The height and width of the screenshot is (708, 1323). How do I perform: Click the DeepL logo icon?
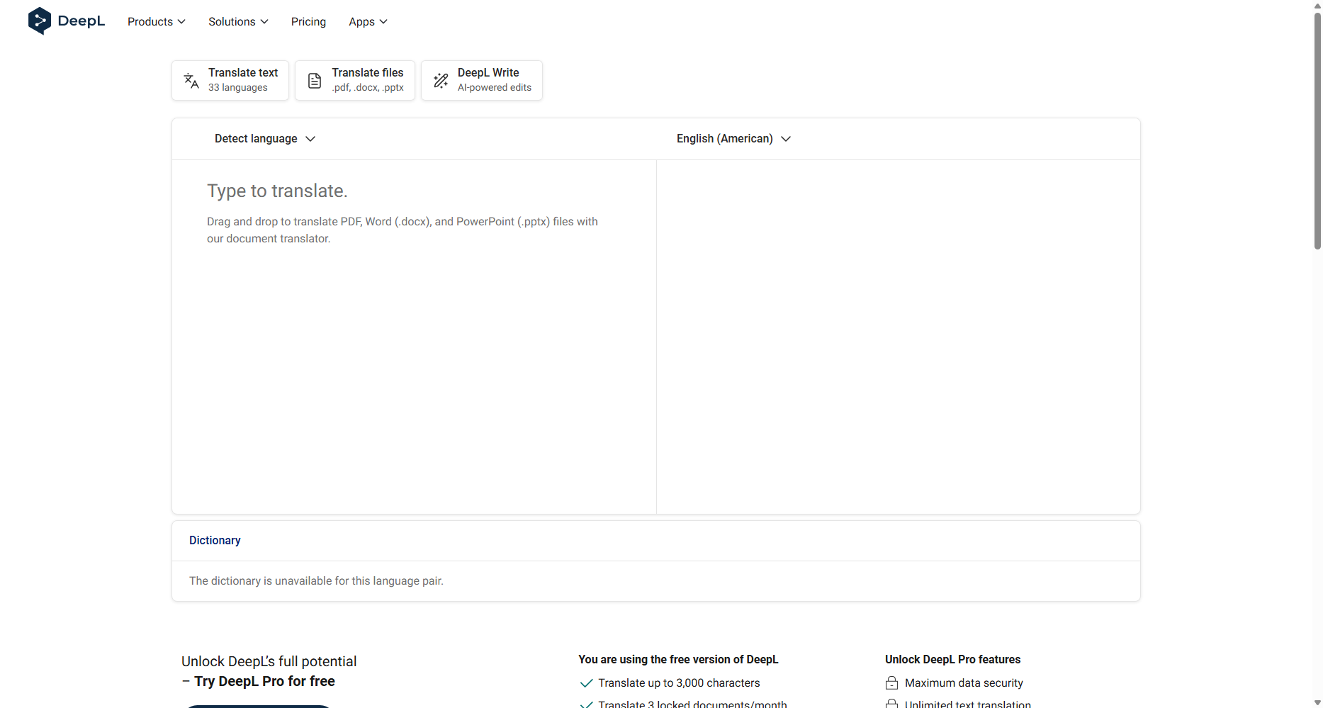40,21
